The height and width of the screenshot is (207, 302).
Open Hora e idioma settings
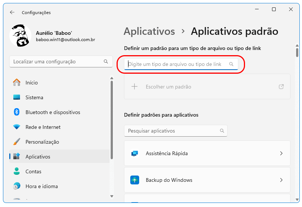[x=59, y=186]
